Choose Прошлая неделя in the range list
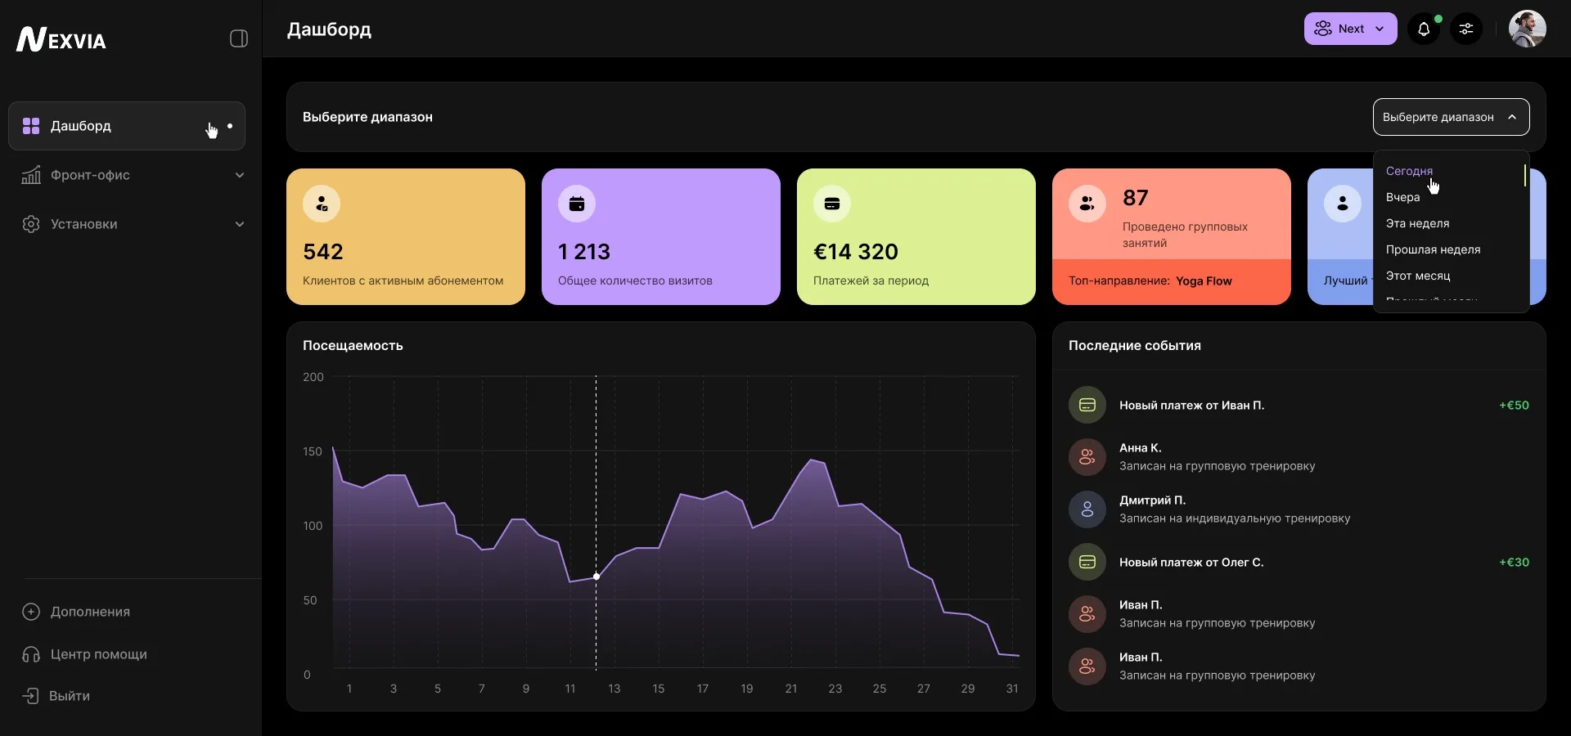 coord(1433,249)
